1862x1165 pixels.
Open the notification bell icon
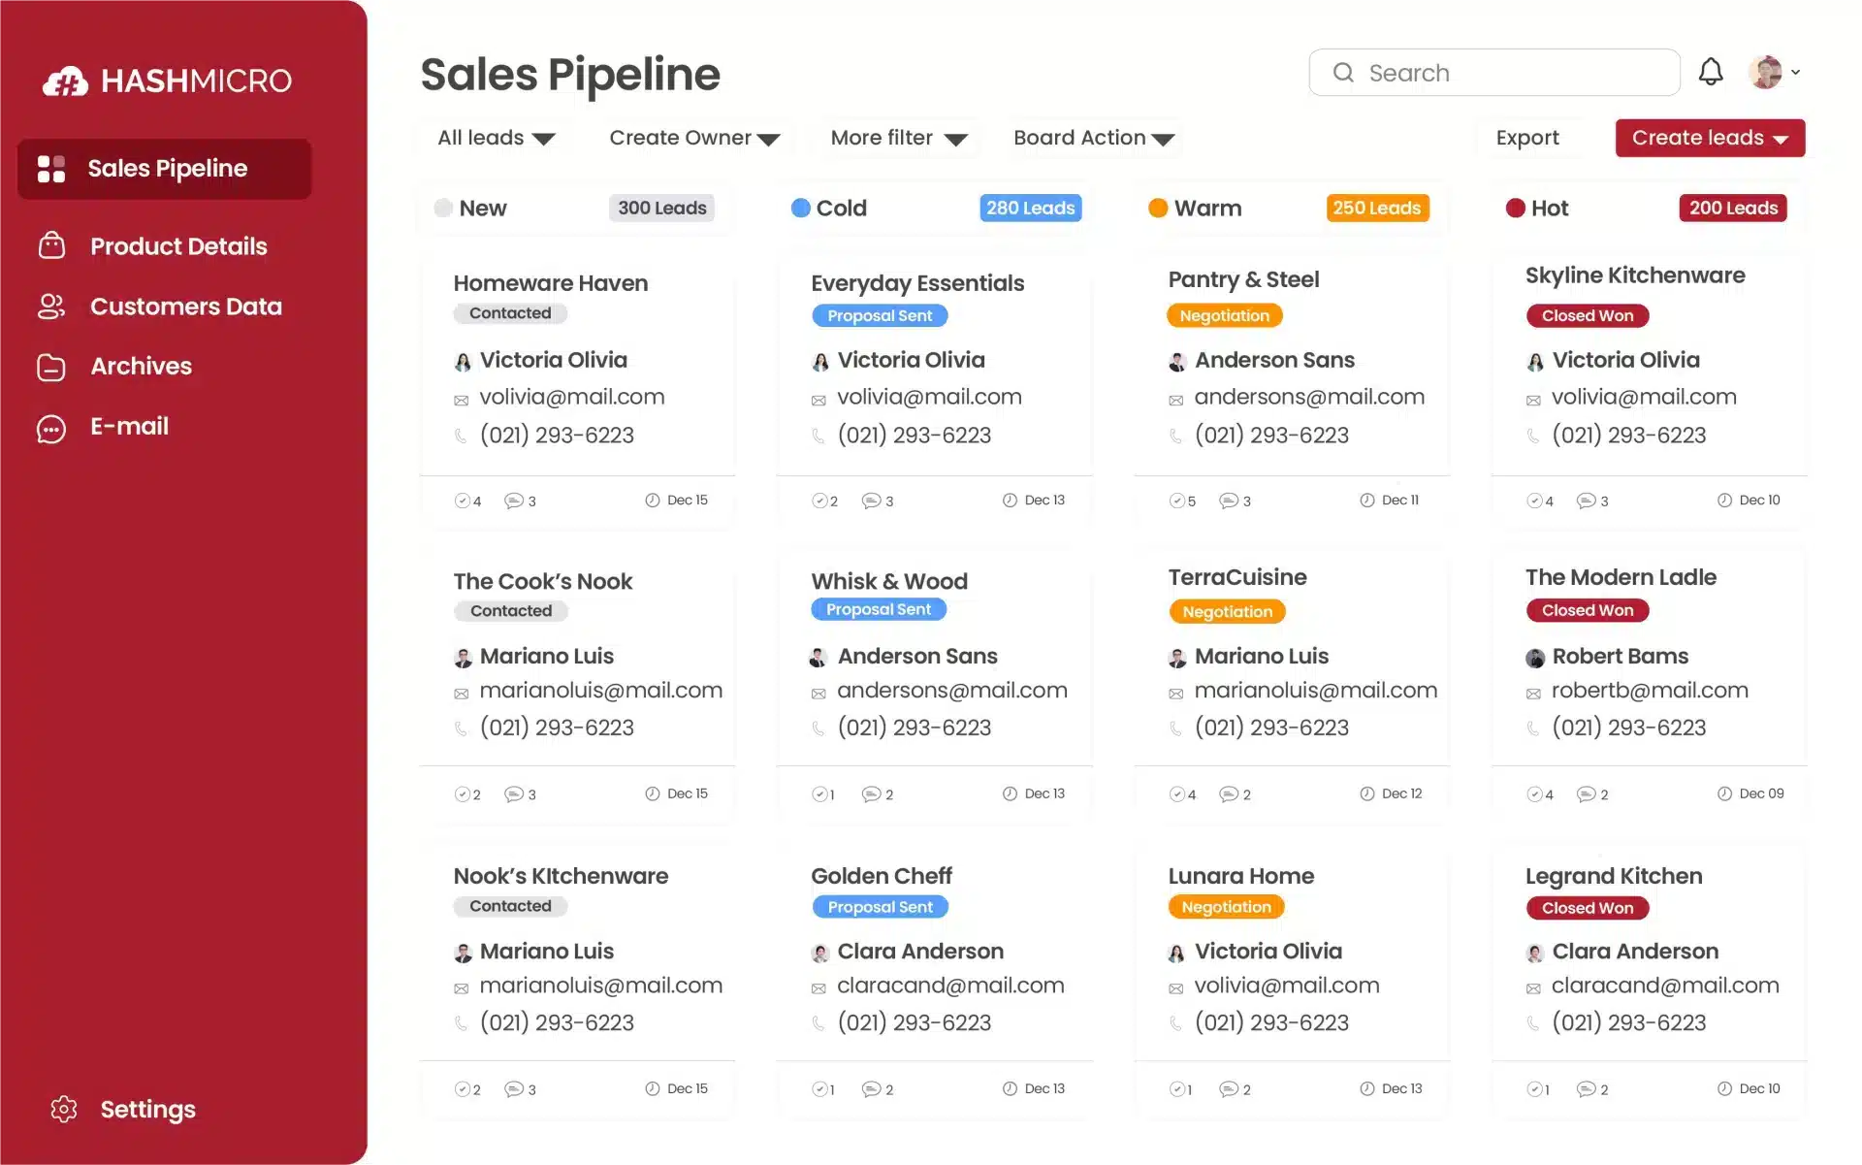point(1712,71)
